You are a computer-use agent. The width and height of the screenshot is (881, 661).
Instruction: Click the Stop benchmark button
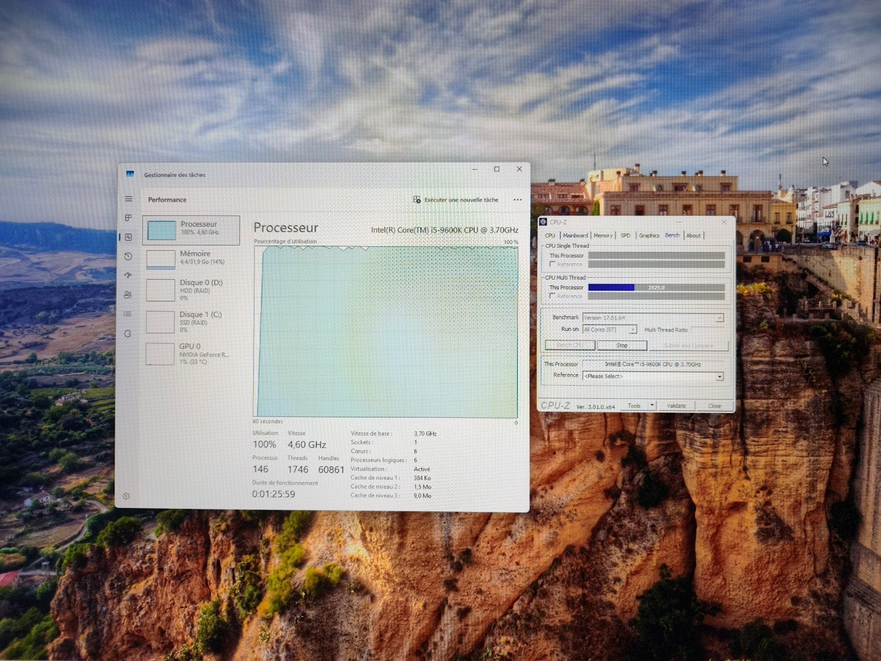[x=622, y=345]
